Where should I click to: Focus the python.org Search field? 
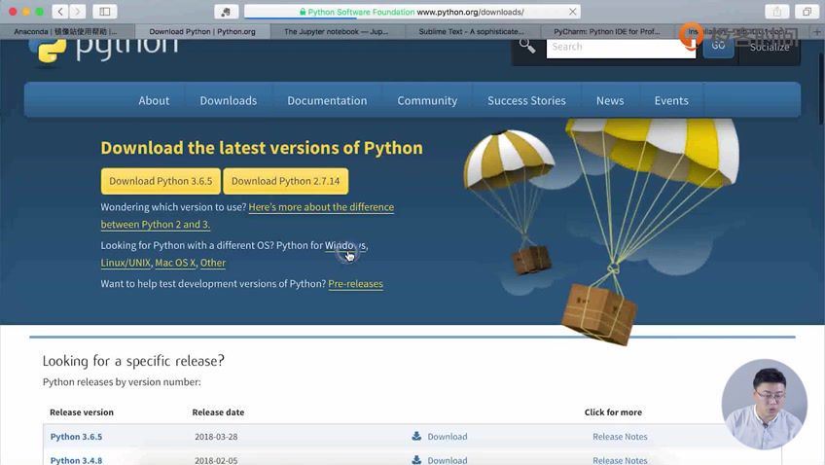pos(621,48)
